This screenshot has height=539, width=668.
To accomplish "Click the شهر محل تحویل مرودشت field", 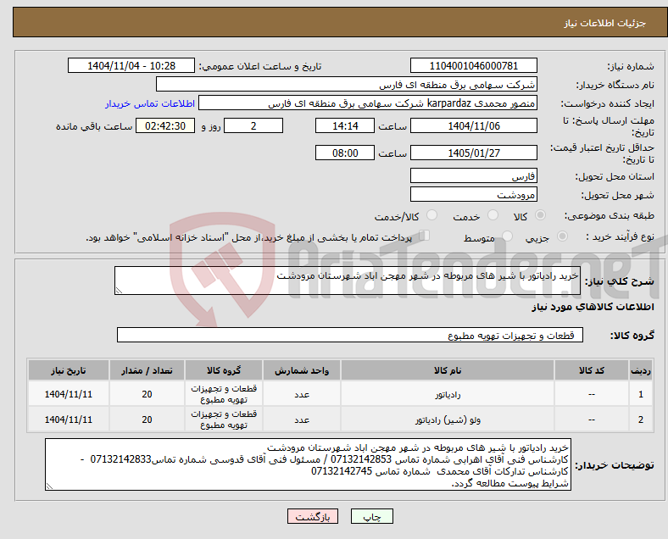I will click(474, 195).
